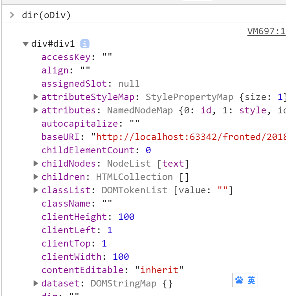Click the clientLeft property row
Screen dimensions: 286x296
(77, 230)
